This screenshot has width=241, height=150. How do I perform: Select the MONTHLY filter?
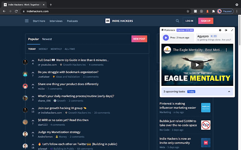56,49
